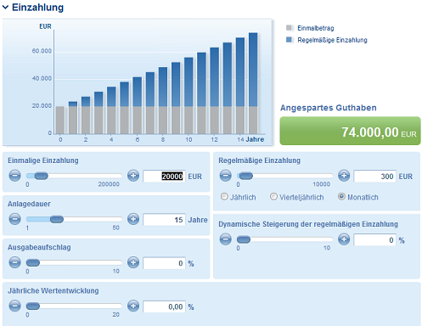Select the Jährlich payment interval
The width and height of the screenshot is (422, 326).
pos(224,197)
